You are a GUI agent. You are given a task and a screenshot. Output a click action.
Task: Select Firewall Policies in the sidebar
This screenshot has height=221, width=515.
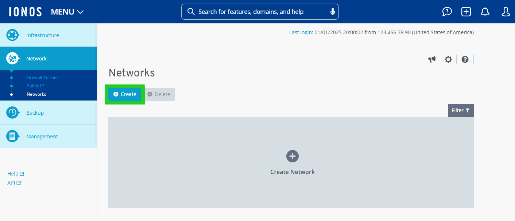[x=42, y=77]
